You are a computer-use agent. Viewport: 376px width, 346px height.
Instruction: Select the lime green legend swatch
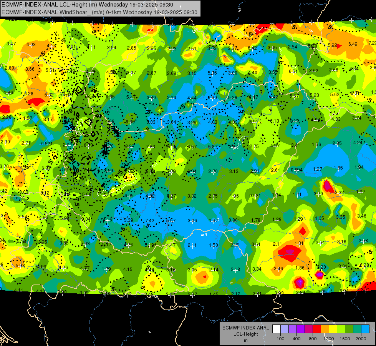341,329
